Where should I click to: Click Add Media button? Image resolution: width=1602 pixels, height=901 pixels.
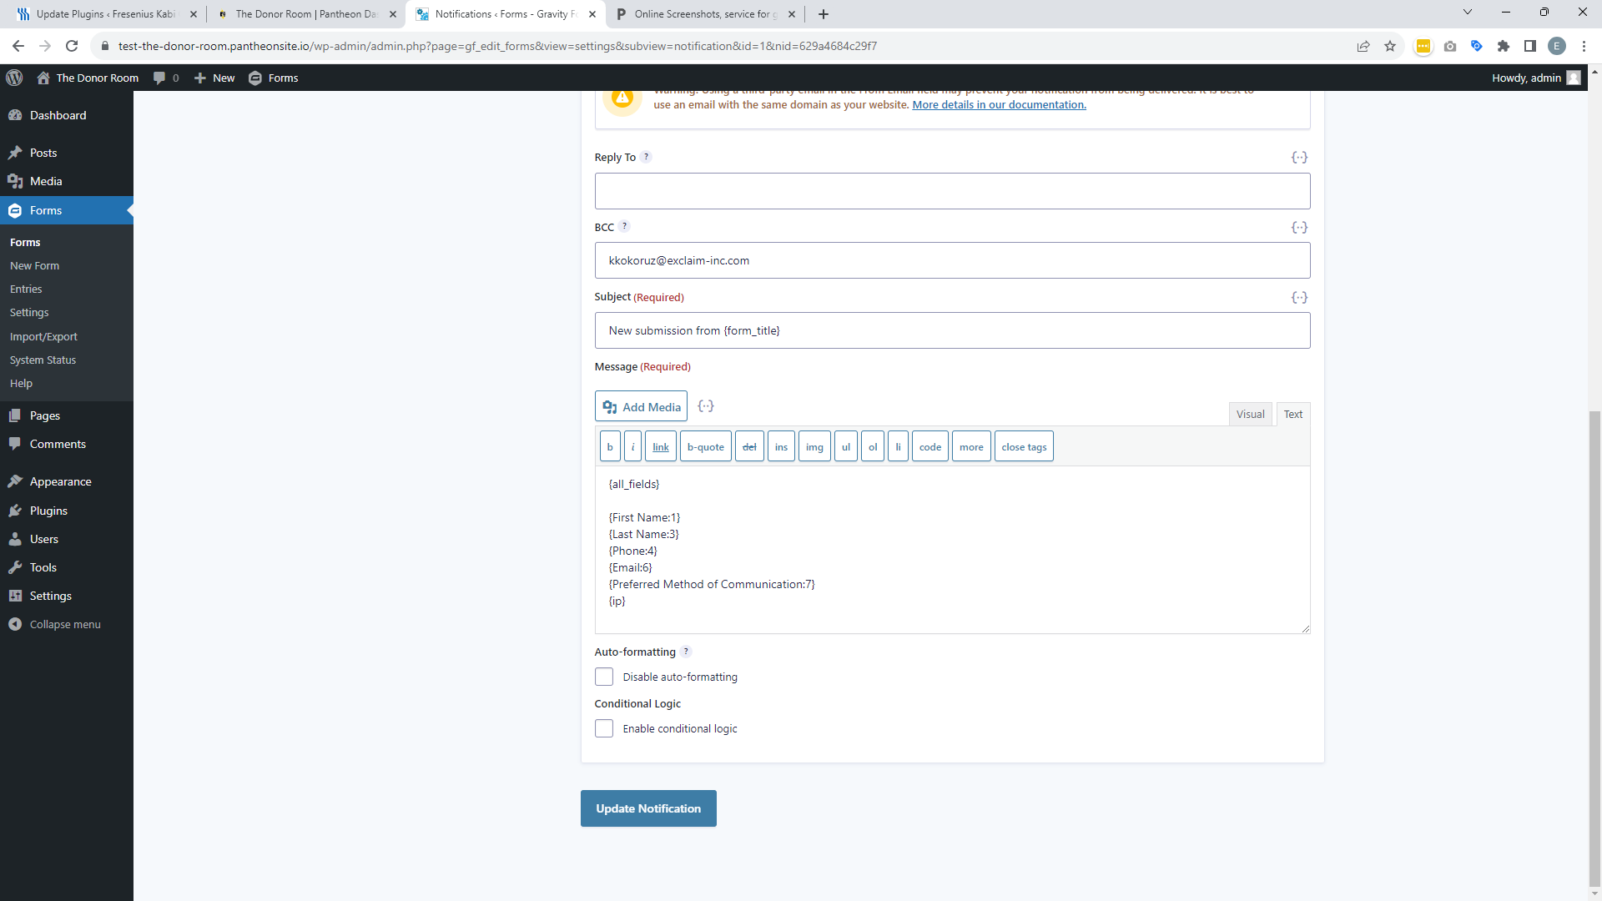point(641,406)
